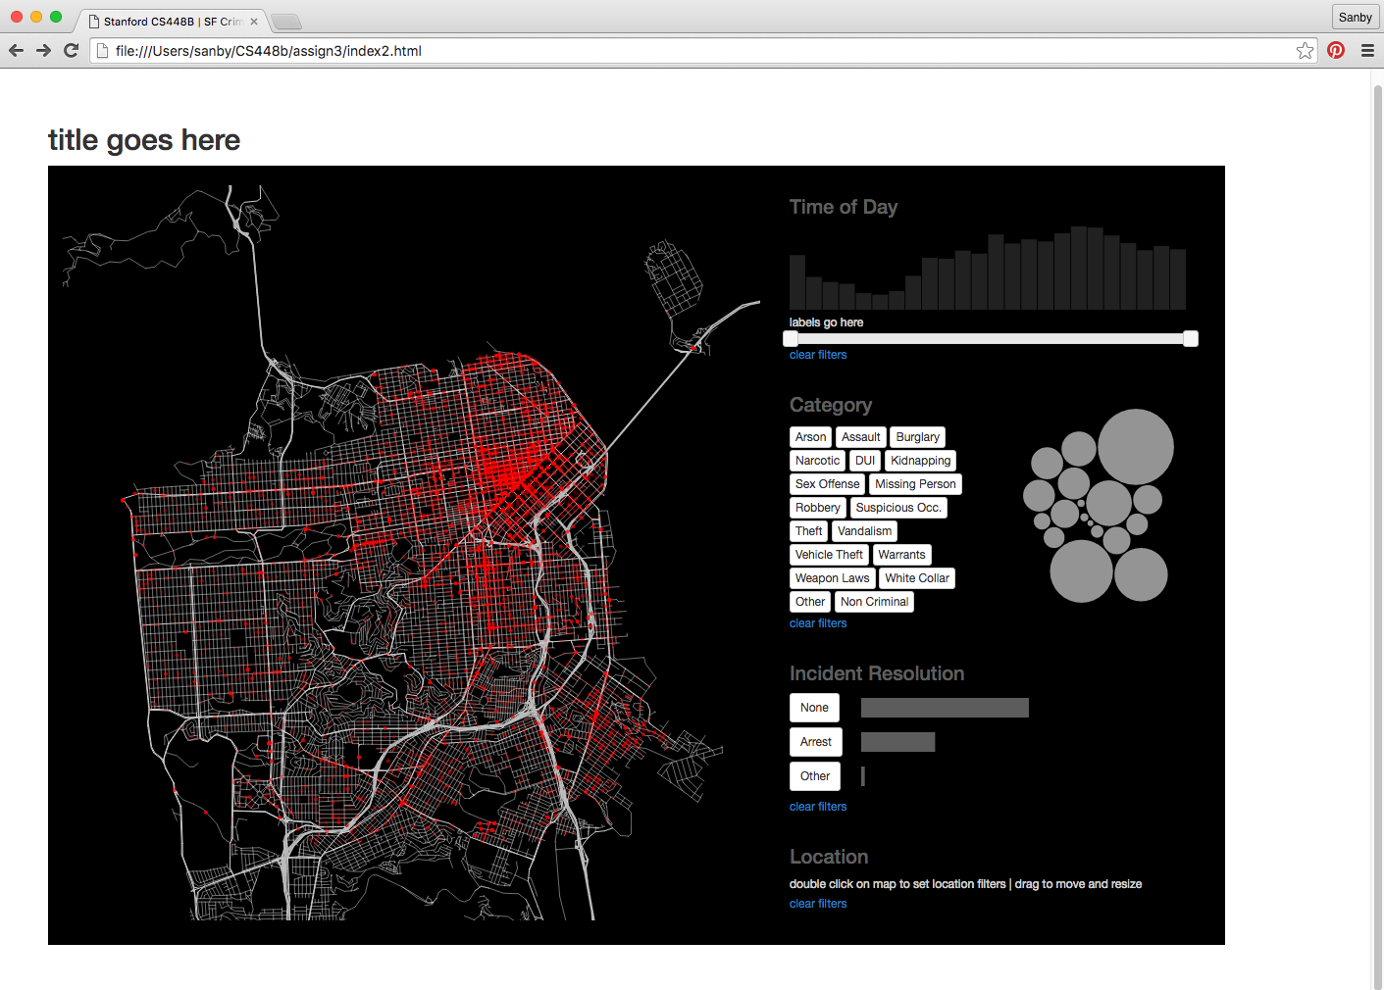Bookmark page using the star icon
The width and height of the screenshot is (1384, 990).
coord(1305,51)
